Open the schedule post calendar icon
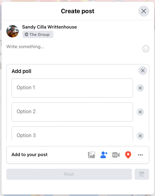155x196 pixels. [x=142, y=174]
